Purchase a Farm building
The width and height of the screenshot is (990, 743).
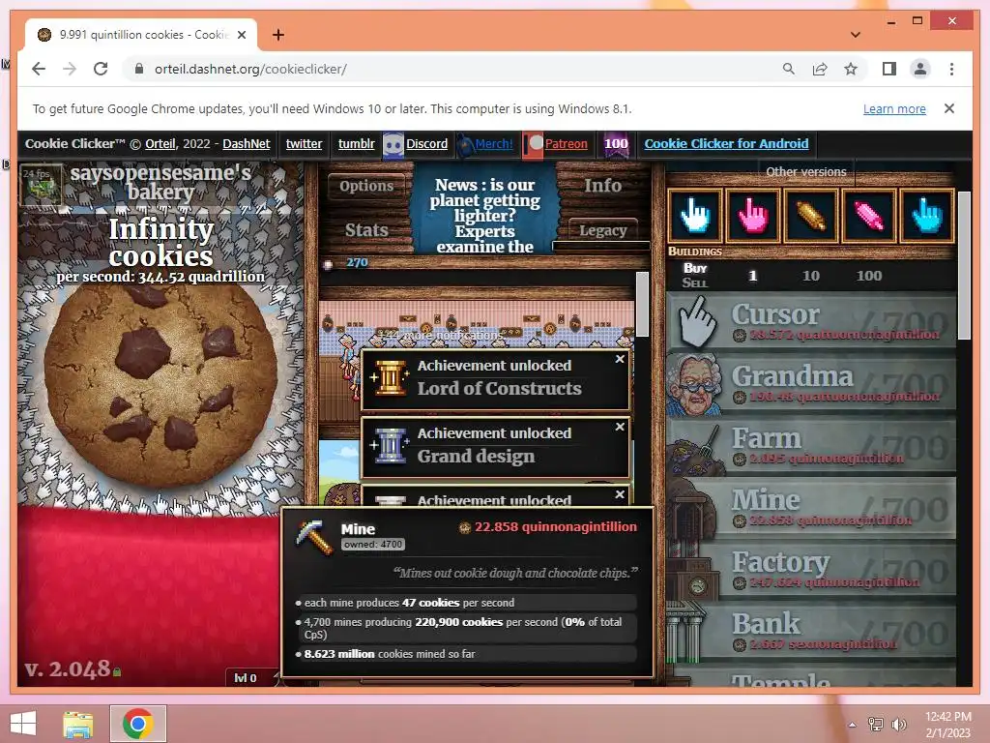811,446
